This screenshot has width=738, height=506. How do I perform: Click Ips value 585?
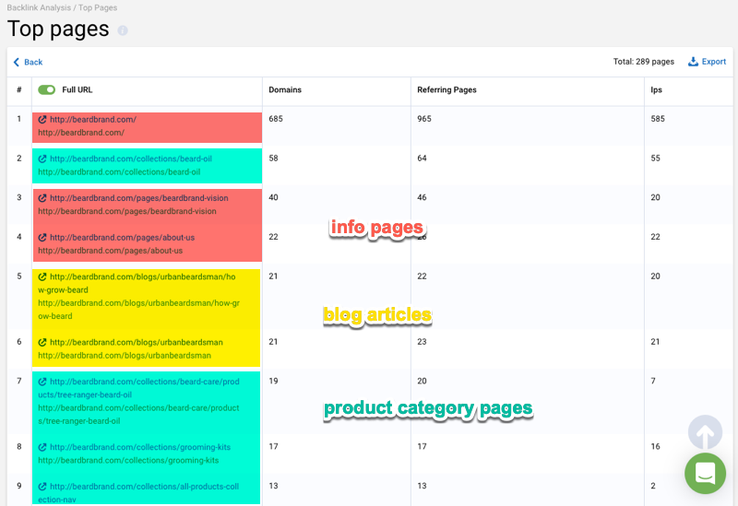click(x=658, y=119)
